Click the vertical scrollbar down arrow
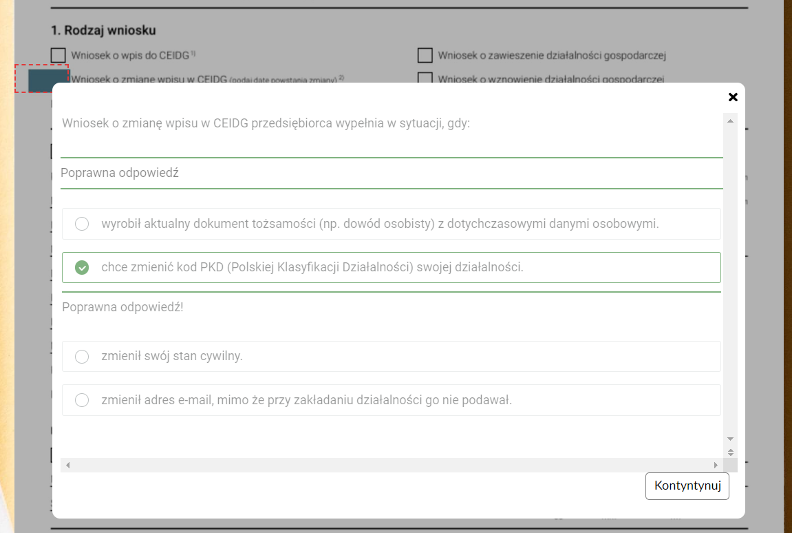This screenshot has height=533, width=792. [x=731, y=439]
